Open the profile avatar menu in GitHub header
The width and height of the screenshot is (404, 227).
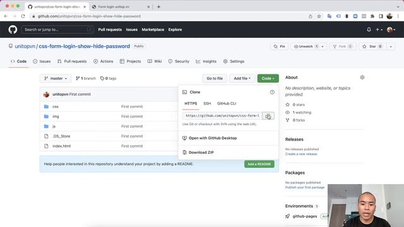tap(391, 30)
